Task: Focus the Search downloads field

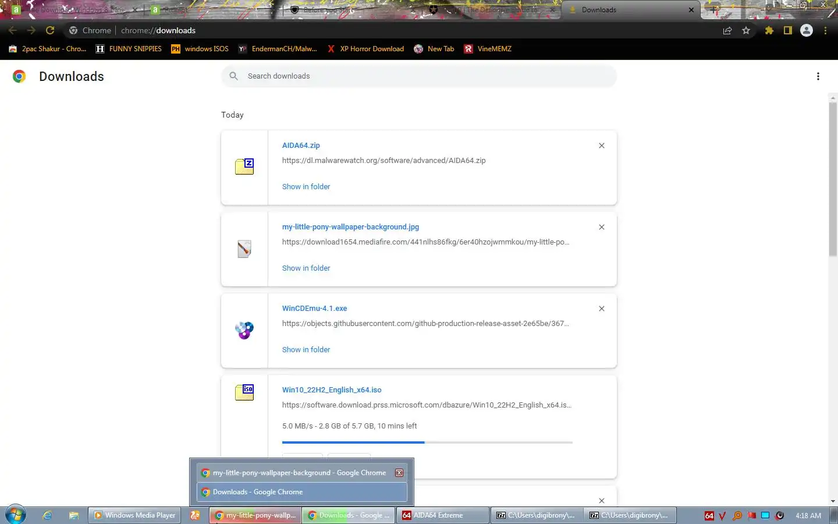Action: pyautogui.click(x=419, y=76)
